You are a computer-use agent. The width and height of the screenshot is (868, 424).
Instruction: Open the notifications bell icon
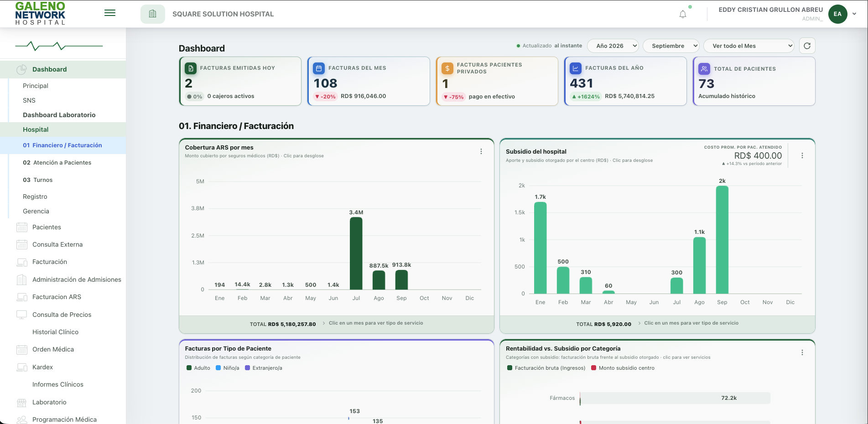point(683,14)
